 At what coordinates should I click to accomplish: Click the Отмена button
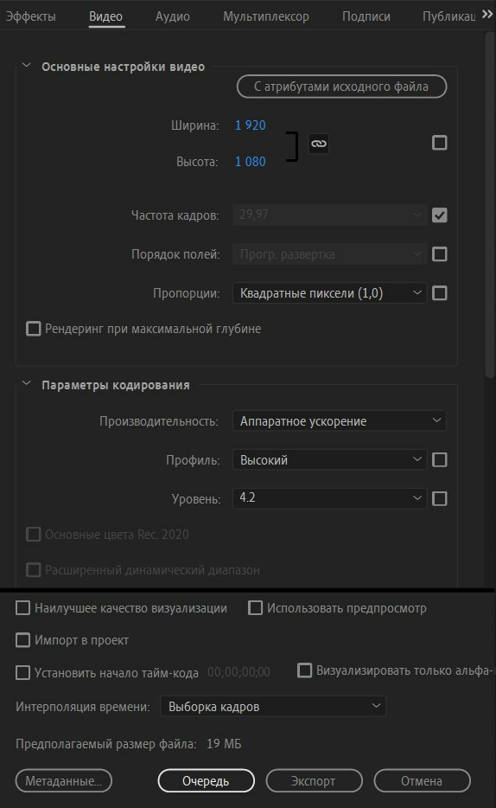(x=422, y=781)
